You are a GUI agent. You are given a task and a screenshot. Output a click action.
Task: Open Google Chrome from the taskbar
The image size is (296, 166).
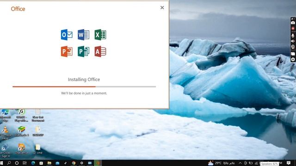tap(74, 163)
